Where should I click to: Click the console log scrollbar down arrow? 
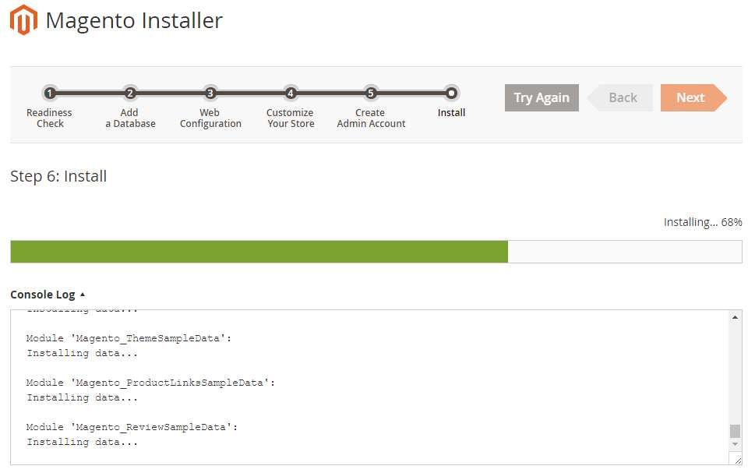pyautogui.click(x=736, y=444)
